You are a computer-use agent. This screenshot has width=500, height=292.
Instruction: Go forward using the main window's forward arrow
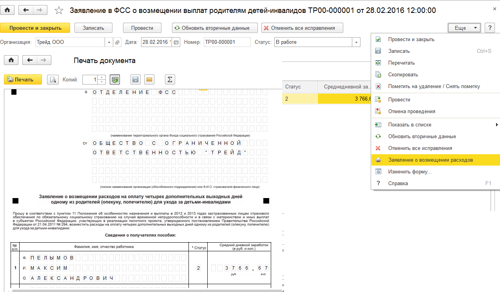(x=40, y=10)
